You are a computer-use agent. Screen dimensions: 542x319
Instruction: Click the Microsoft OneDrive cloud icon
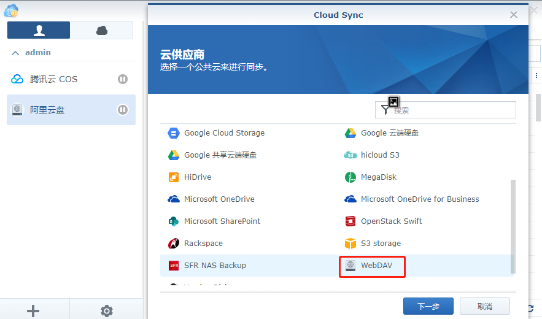[x=174, y=199]
